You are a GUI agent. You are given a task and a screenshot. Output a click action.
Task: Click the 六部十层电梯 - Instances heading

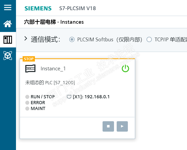54,22
